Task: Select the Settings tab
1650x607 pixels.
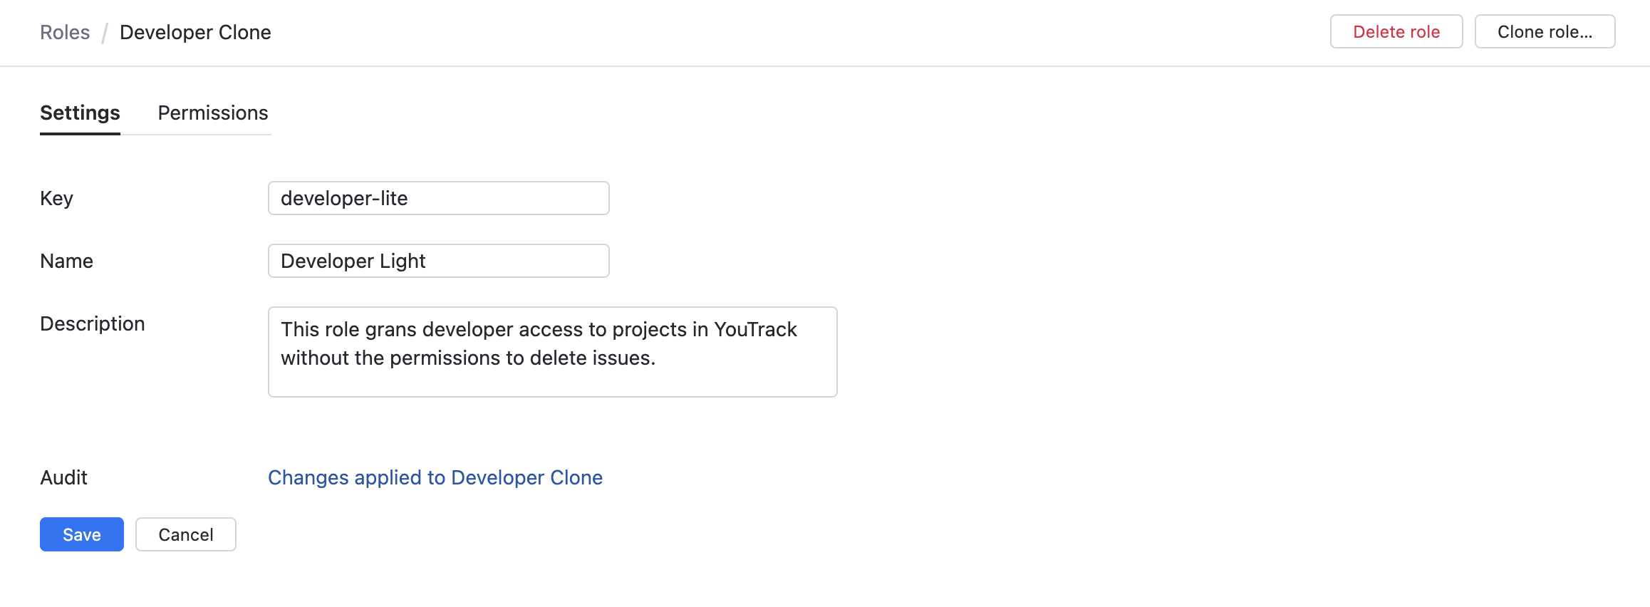Action: tap(80, 113)
